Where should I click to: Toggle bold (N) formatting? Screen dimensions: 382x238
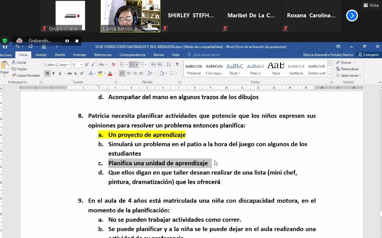47,73
